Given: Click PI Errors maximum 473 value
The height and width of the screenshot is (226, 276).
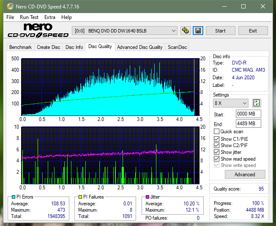Looking at the screenshot, I should pyautogui.click(x=61, y=210).
